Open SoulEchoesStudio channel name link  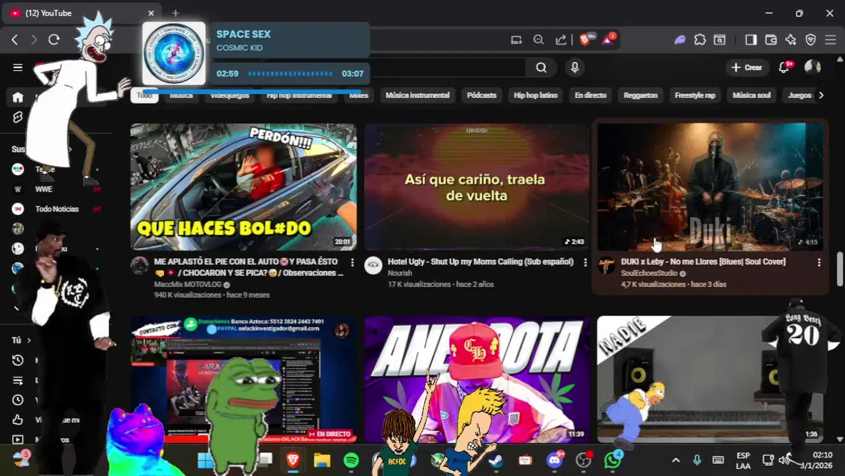click(649, 273)
